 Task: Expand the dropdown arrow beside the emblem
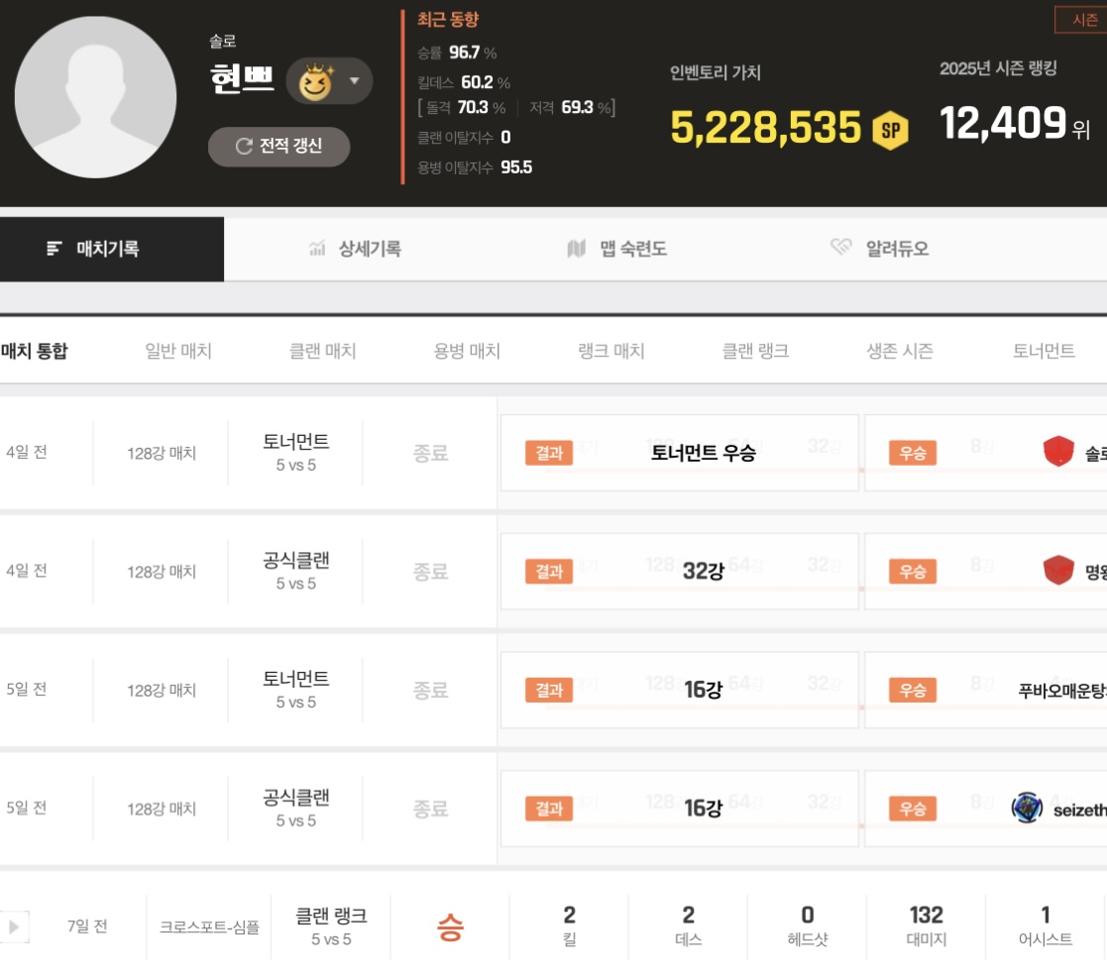355,81
